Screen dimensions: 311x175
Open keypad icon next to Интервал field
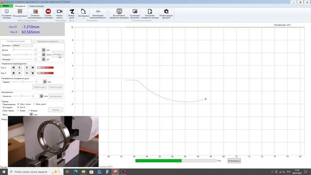pyautogui.click(x=44, y=59)
